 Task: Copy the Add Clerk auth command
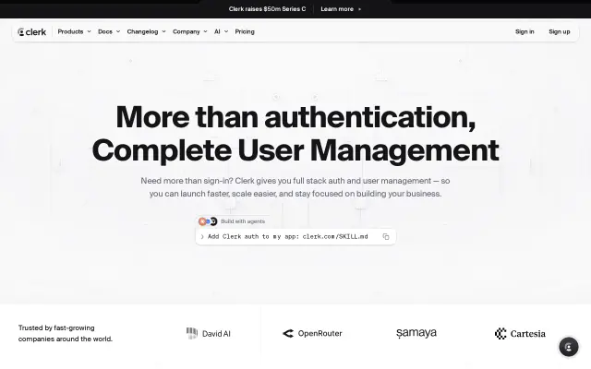pyautogui.click(x=386, y=236)
